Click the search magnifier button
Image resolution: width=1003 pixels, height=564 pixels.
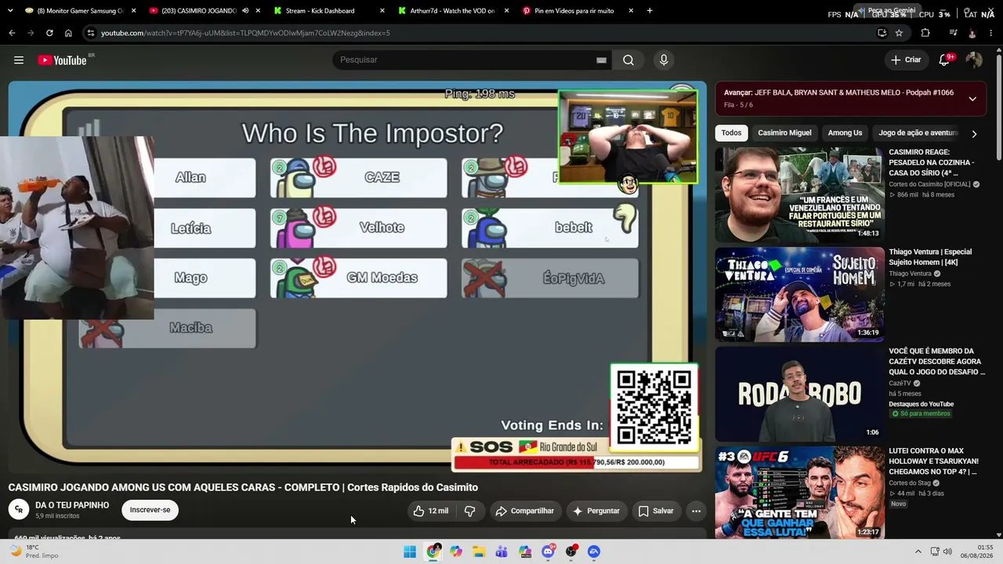[628, 60]
